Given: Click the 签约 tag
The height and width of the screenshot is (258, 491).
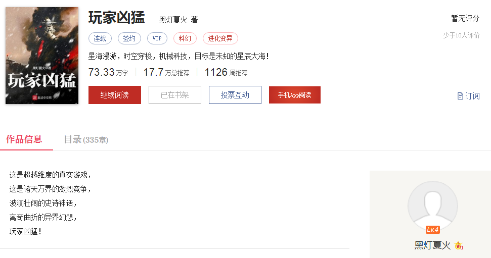Looking at the screenshot, I should click(129, 38).
